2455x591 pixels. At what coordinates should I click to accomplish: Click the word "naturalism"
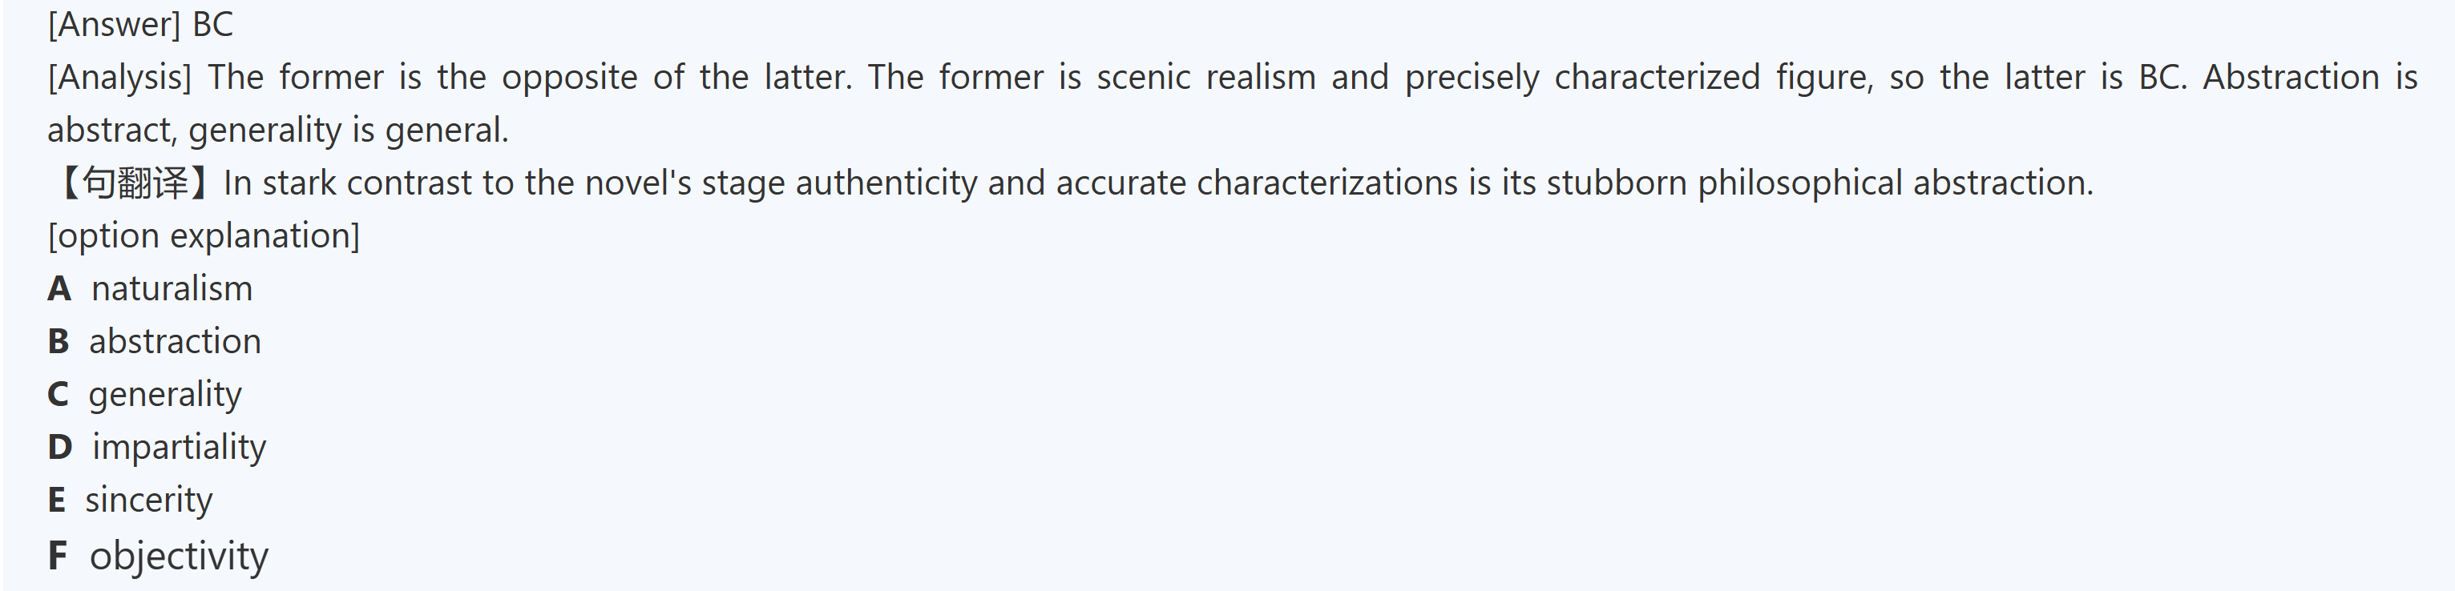coord(172,289)
